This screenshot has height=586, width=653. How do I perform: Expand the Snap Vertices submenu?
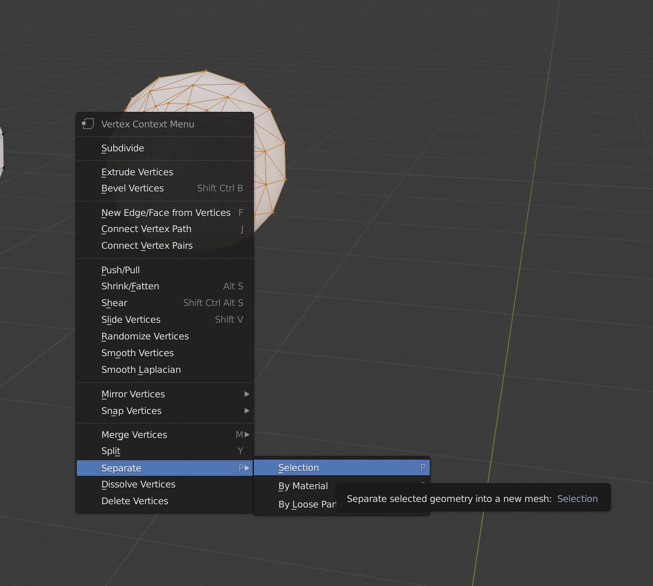[165, 411]
